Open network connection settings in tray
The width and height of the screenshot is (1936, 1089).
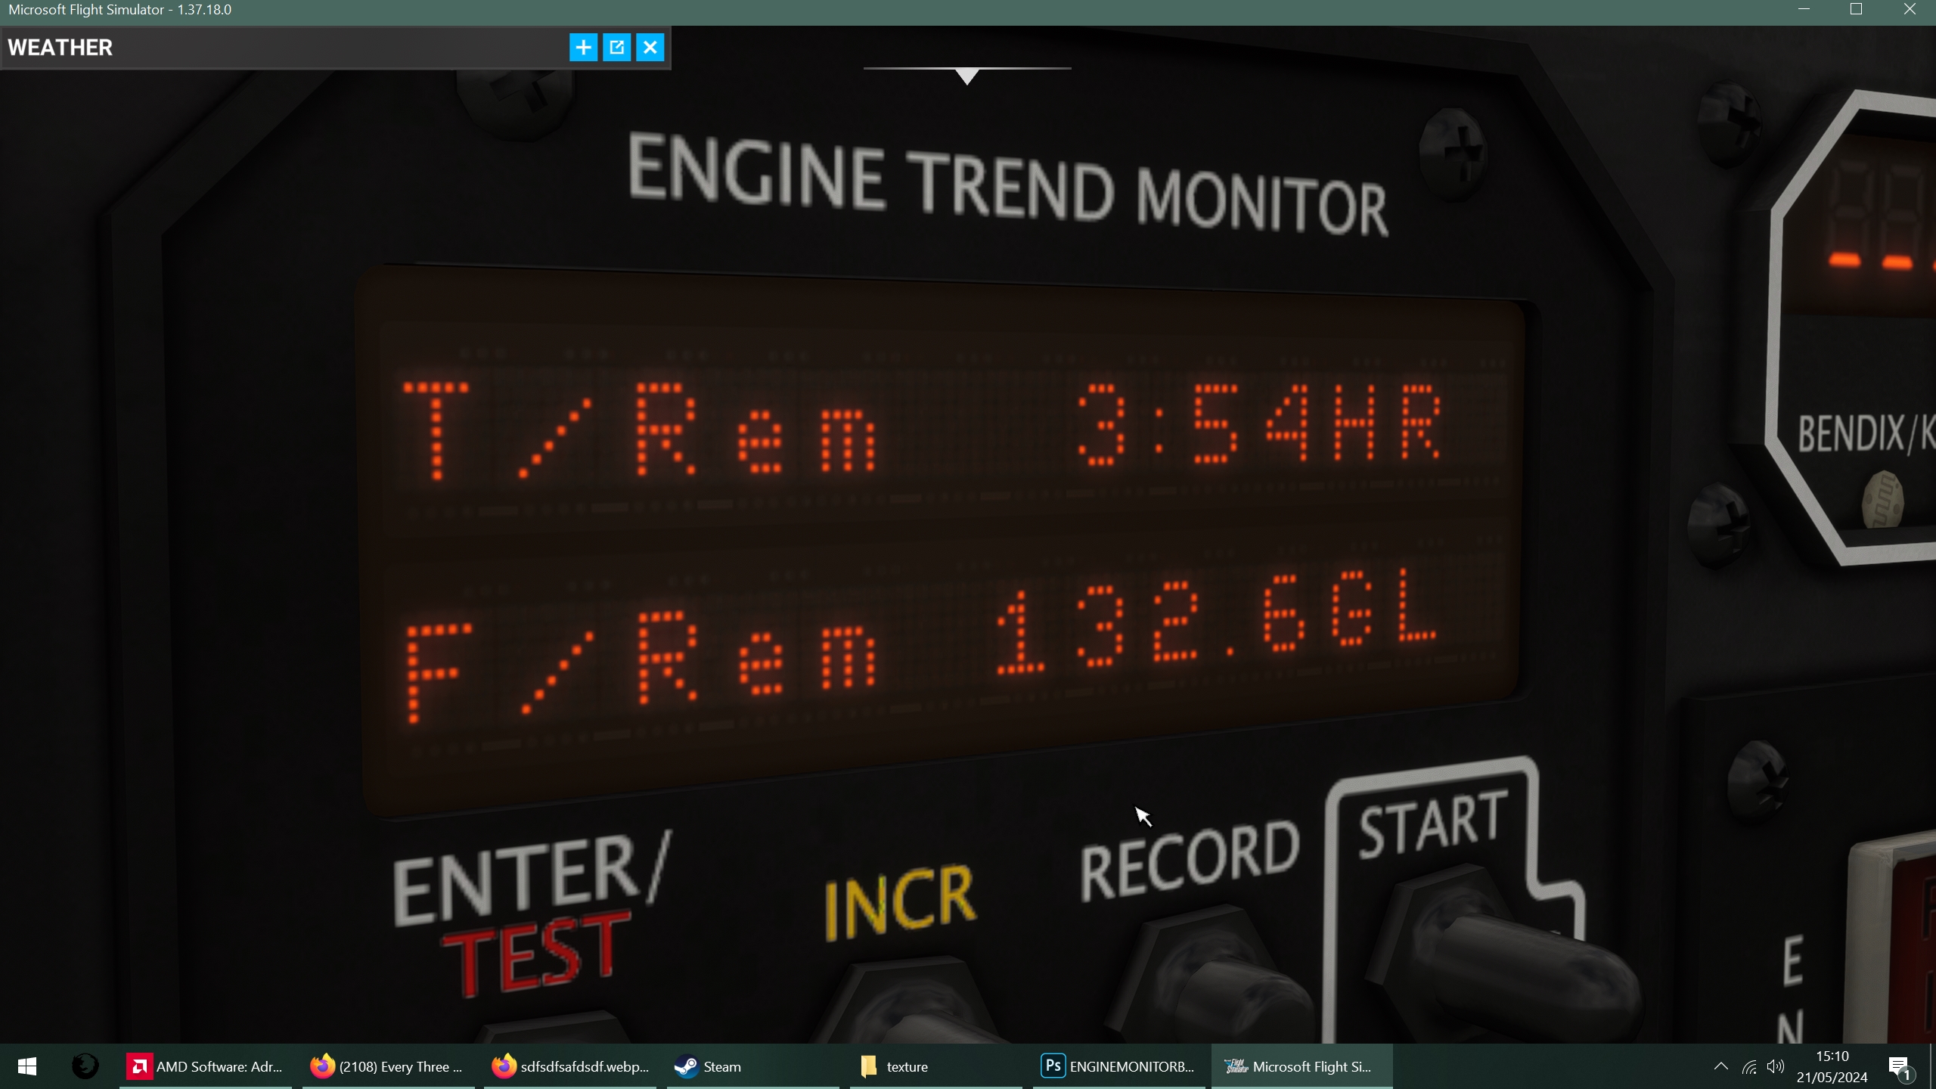(1749, 1067)
